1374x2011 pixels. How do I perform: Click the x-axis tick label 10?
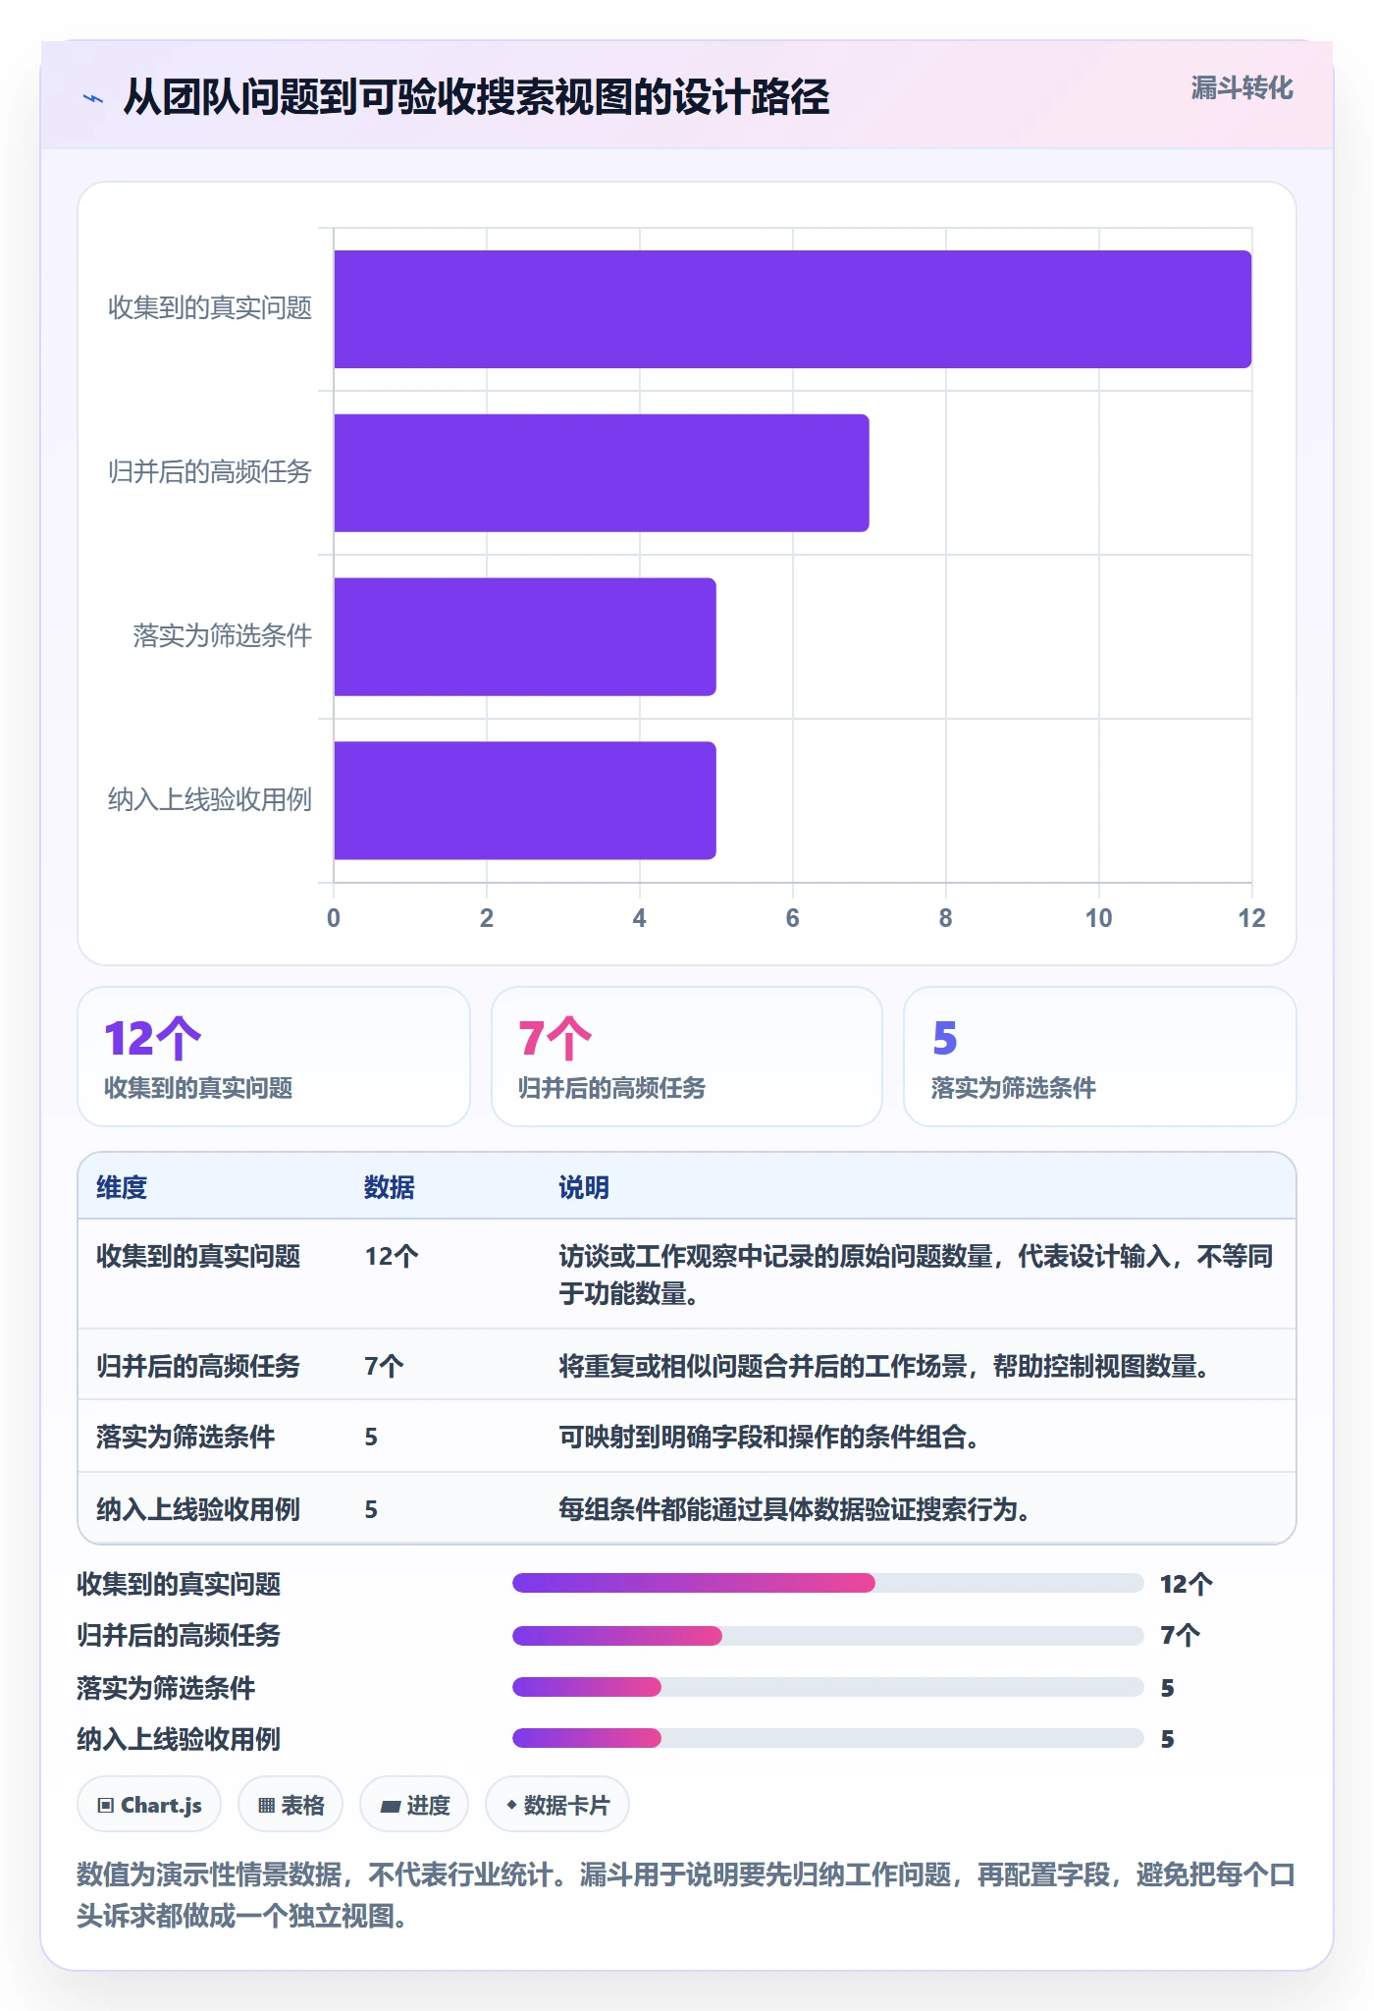click(1098, 918)
